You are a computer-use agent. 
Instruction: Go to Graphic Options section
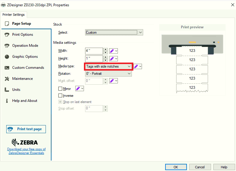(x=26, y=57)
